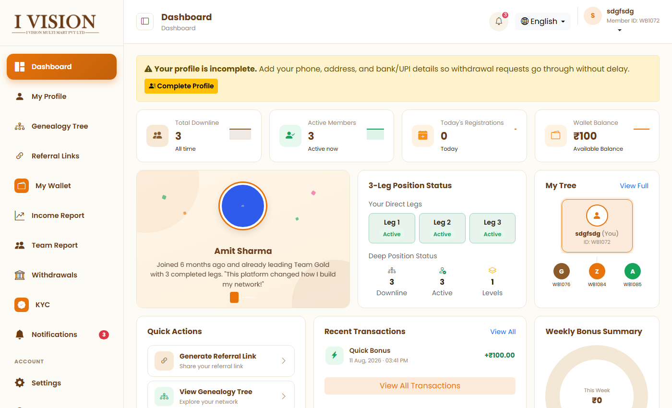The image size is (672, 408).
Task: Click the Active user-check icon in Deep Position
Action: tap(442, 271)
